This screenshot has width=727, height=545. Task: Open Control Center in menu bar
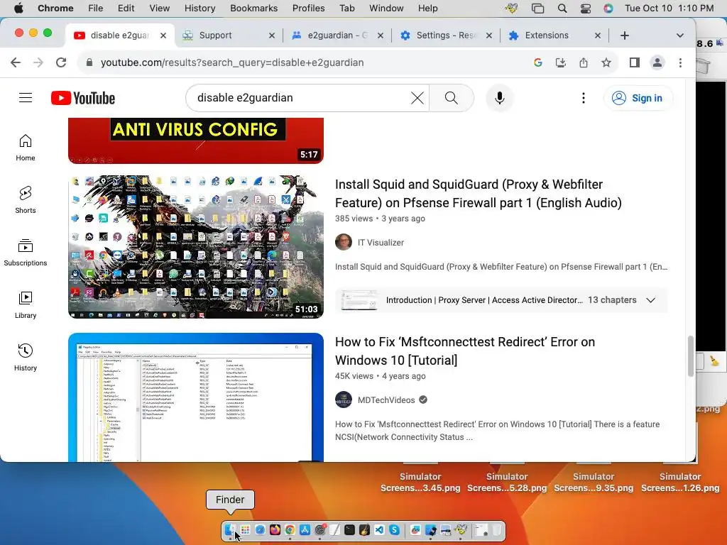586,9
